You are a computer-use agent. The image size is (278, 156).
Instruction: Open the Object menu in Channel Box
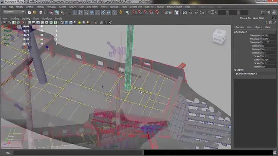pyautogui.click(x=258, y=27)
